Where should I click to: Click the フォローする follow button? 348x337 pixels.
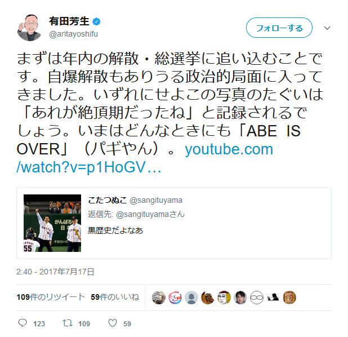pos(279,28)
